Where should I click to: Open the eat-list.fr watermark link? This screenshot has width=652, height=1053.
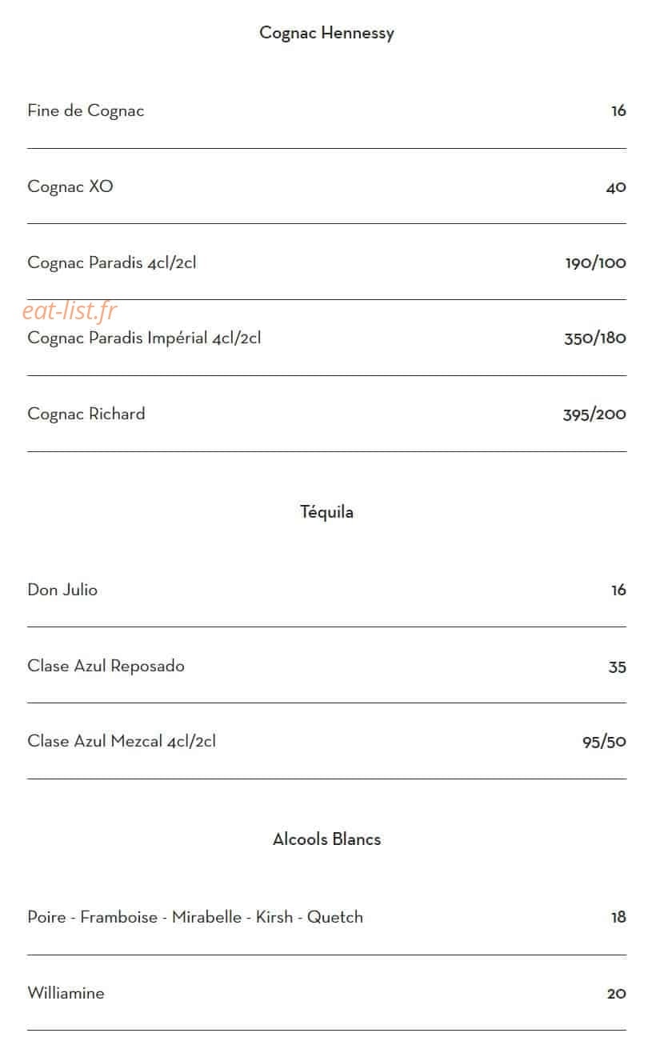(70, 310)
